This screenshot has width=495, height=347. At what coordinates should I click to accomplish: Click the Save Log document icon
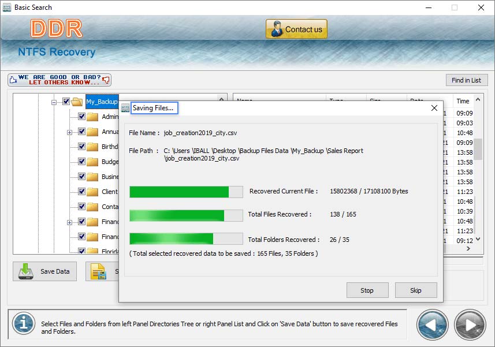click(98, 271)
